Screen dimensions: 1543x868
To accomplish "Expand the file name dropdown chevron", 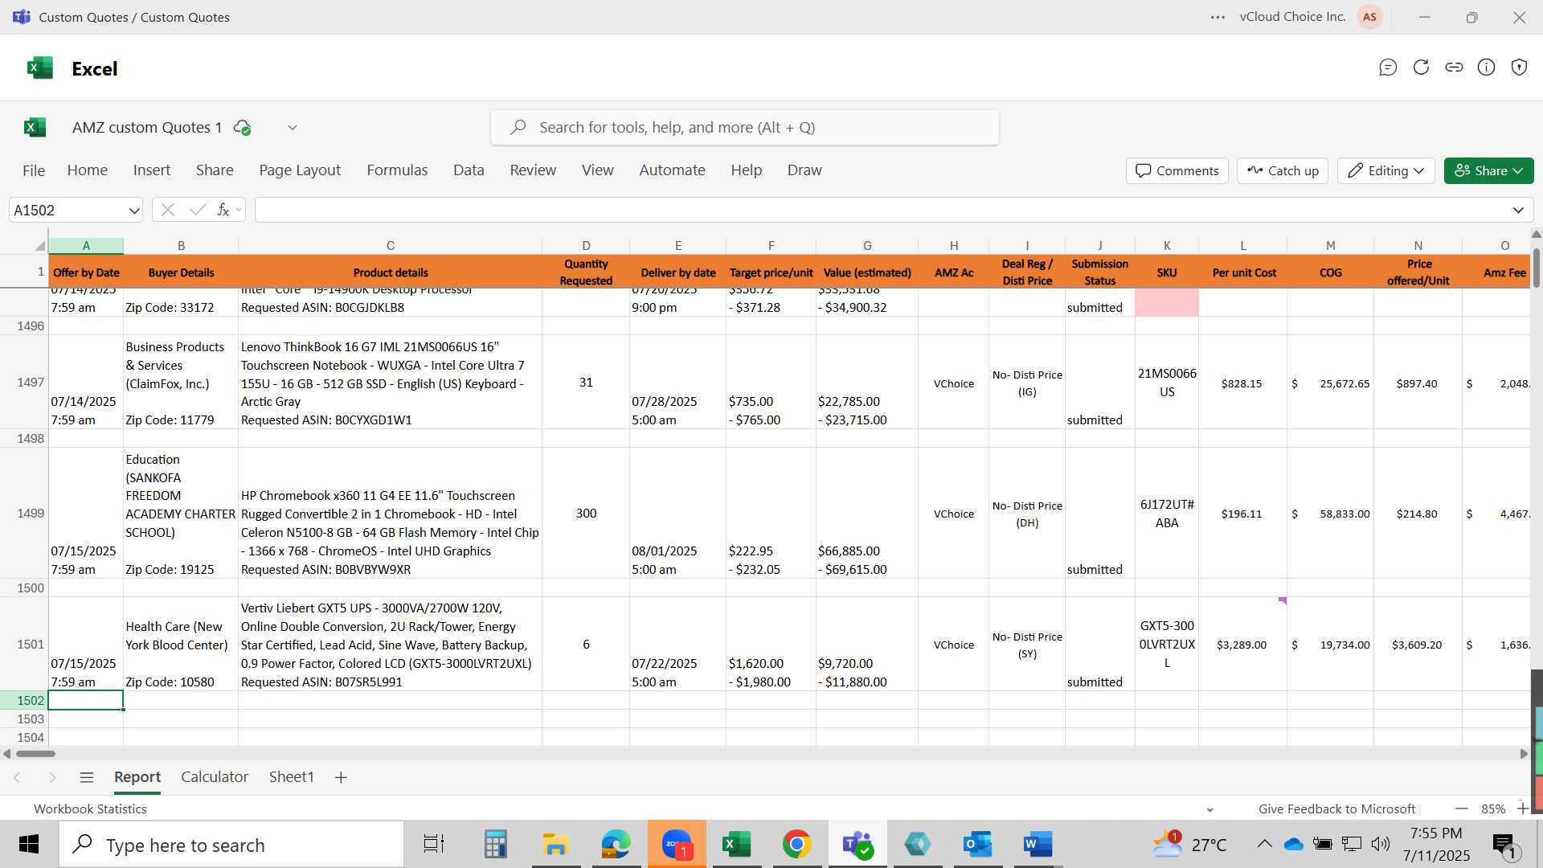I will coord(293,127).
